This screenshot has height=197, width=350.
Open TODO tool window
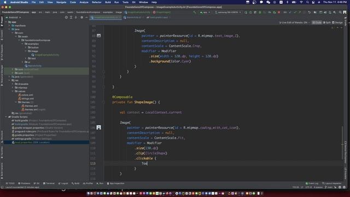click(x=10, y=183)
